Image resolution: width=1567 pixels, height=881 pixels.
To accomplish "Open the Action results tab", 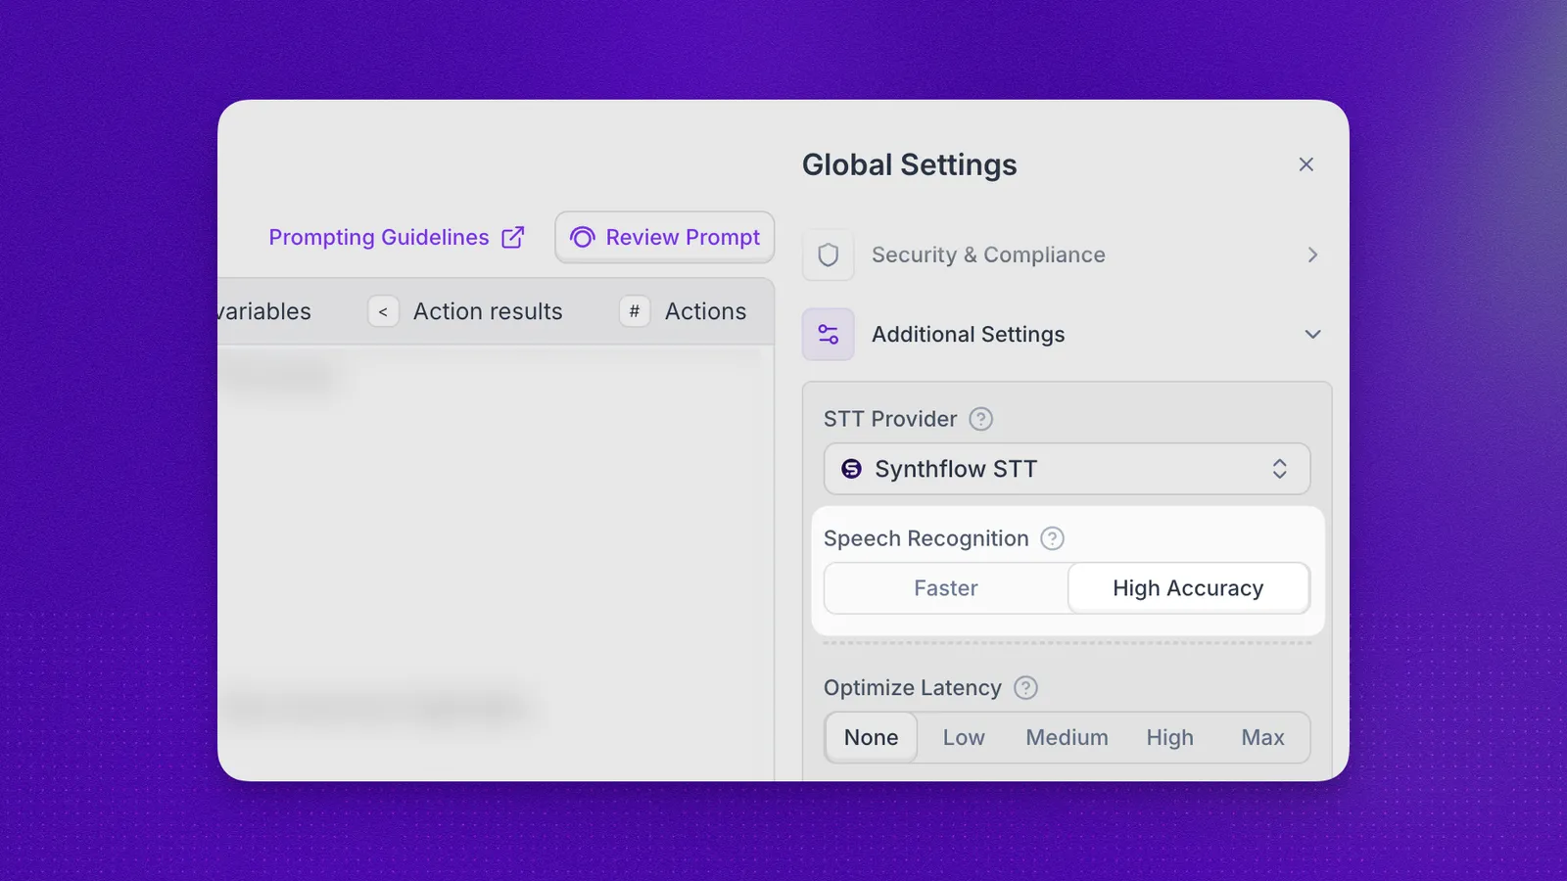I will 488,311.
